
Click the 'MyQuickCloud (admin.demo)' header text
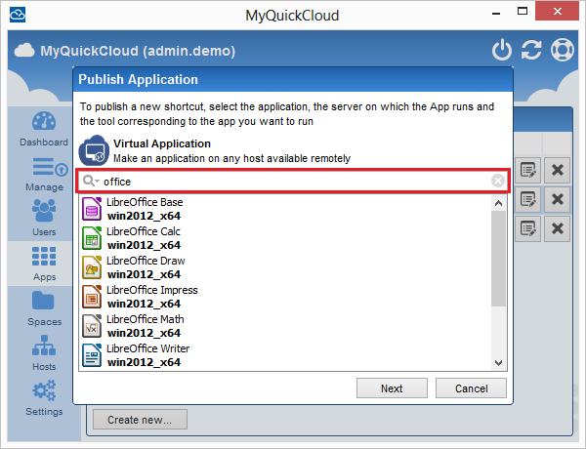pyautogui.click(x=138, y=51)
